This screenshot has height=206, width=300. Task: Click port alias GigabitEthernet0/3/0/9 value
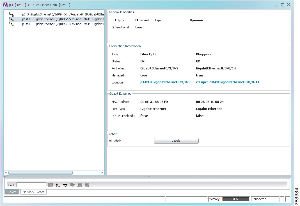[x=159, y=68]
